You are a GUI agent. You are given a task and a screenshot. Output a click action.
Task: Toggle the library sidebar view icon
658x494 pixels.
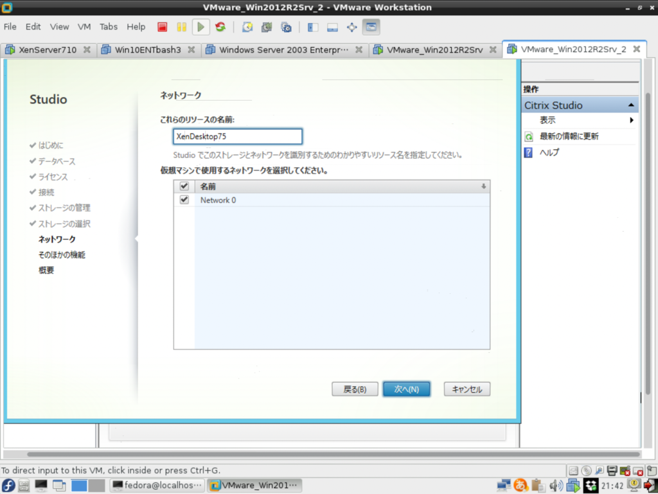[313, 27]
